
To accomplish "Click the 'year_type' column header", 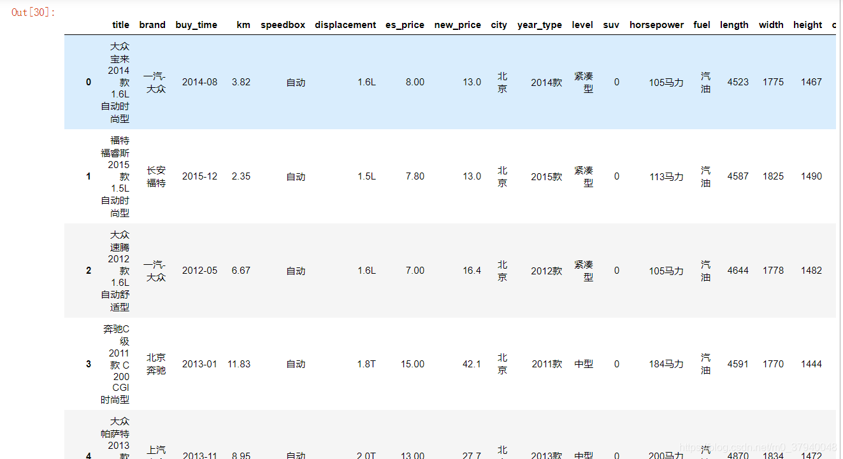I will (x=540, y=25).
